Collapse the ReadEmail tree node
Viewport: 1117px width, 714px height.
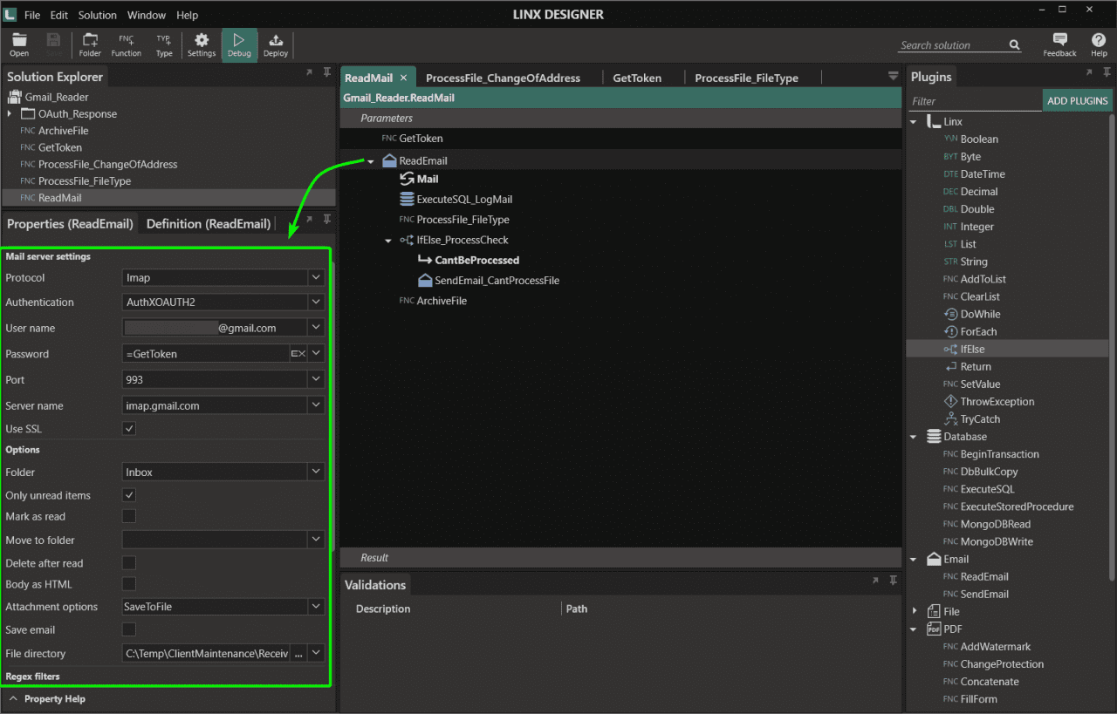[x=370, y=160]
